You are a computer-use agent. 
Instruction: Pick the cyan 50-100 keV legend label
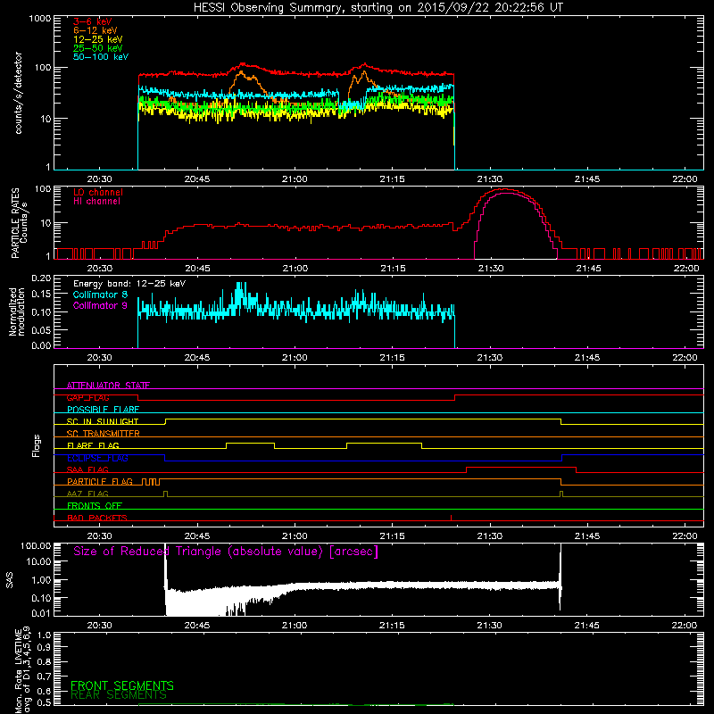(101, 57)
